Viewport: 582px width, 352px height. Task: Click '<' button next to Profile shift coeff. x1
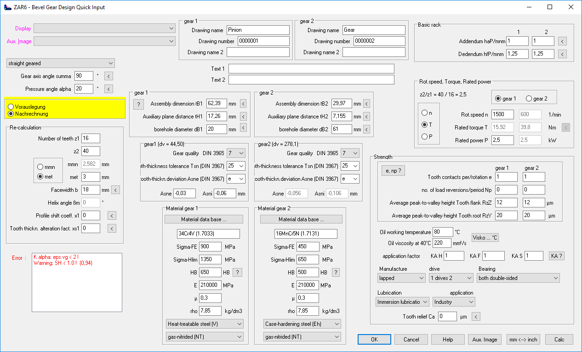[112, 215]
